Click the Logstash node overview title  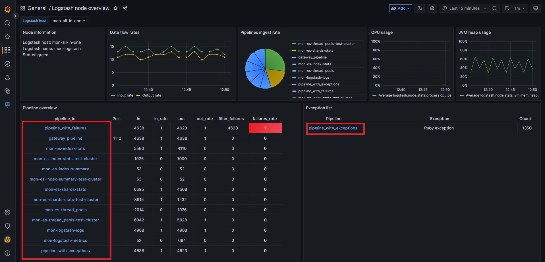(x=80, y=8)
